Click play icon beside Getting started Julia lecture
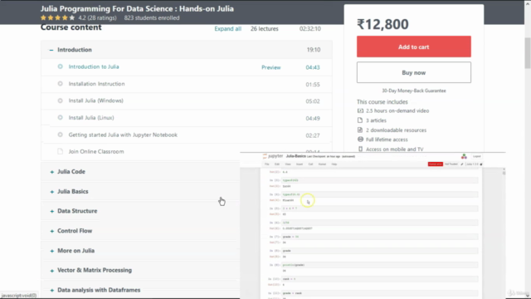This screenshot has height=299, width=531. [60, 135]
